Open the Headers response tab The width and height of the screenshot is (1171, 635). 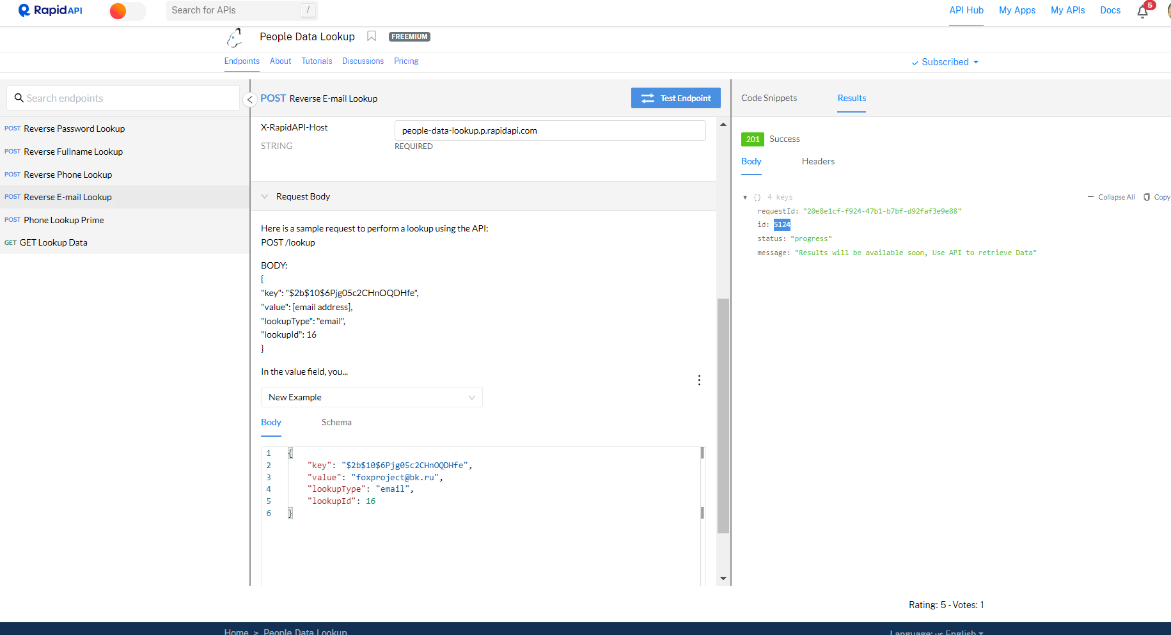pos(818,161)
